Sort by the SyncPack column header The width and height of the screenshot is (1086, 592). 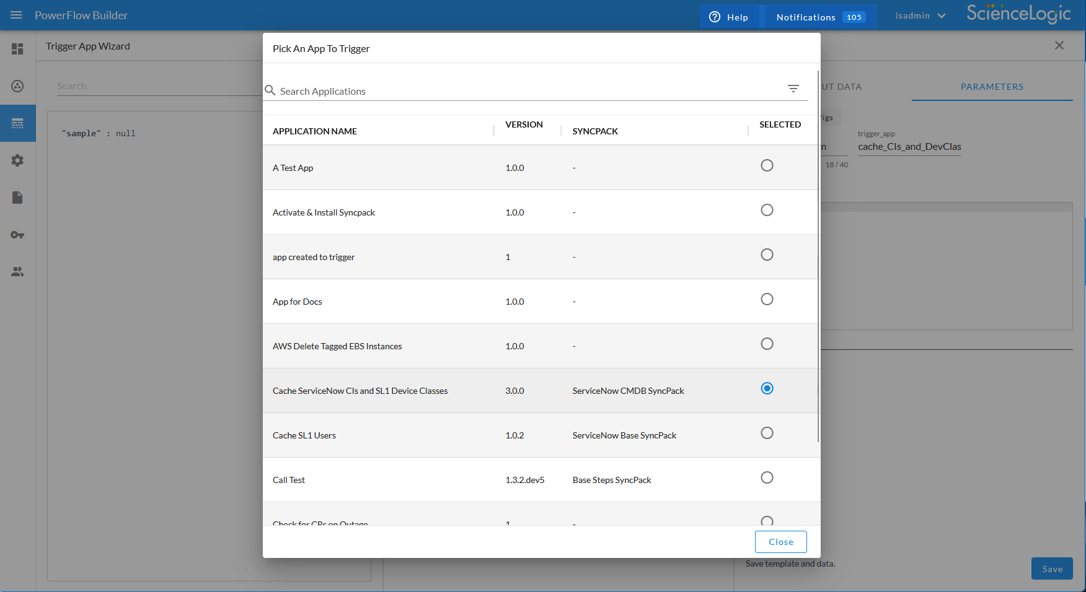[595, 131]
